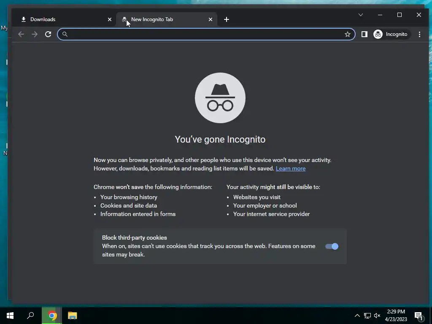This screenshot has height=324, width=432.
Task: Open the notification center icon
Action: coord(418,316)
